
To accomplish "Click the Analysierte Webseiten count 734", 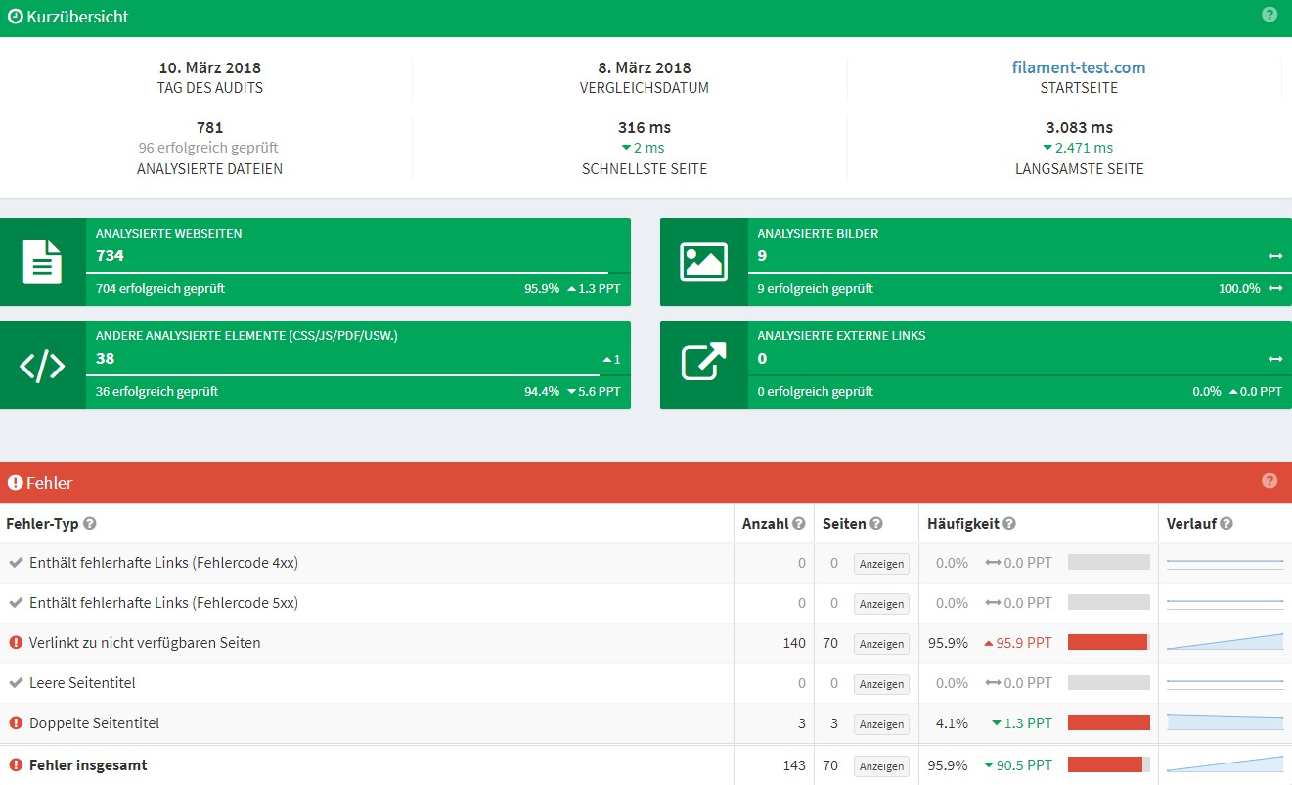I will [110, 256].
